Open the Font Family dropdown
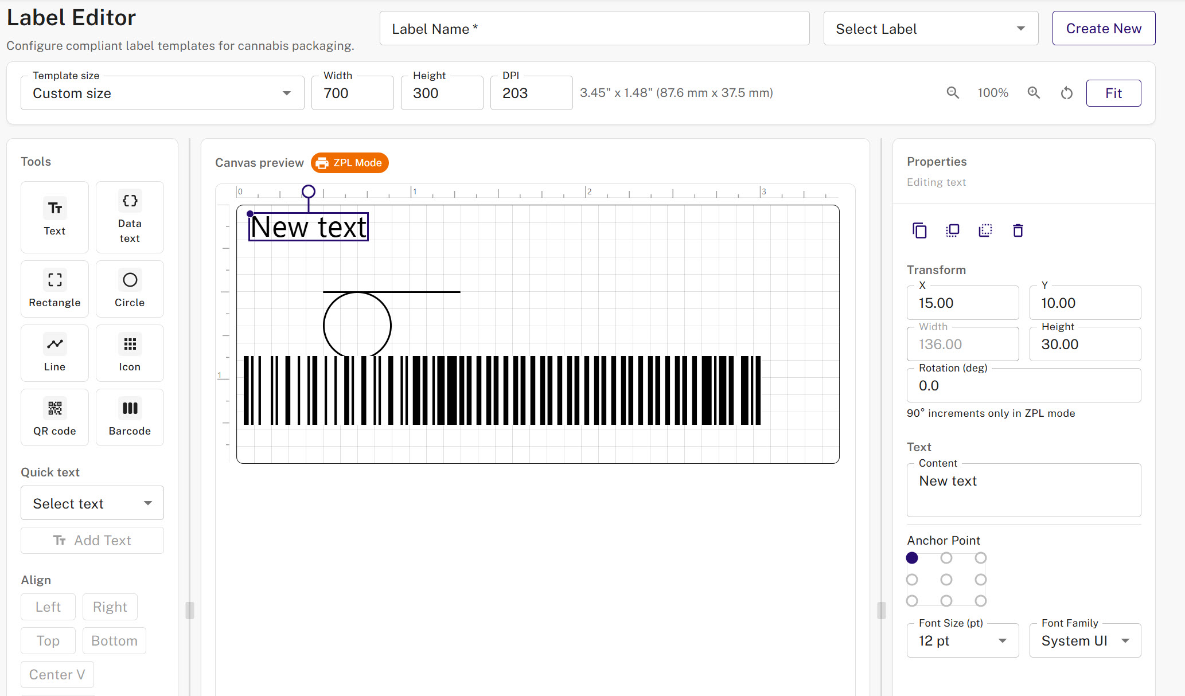This screenshot has height=696, width=1185. coord(1085,640)
